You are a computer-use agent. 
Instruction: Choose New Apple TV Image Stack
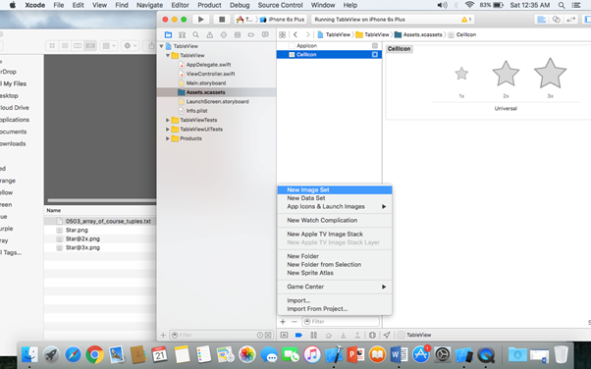pos(335,235)
